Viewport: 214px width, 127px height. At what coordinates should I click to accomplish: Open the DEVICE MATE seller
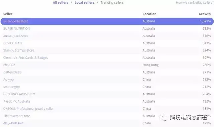(13, 43)
